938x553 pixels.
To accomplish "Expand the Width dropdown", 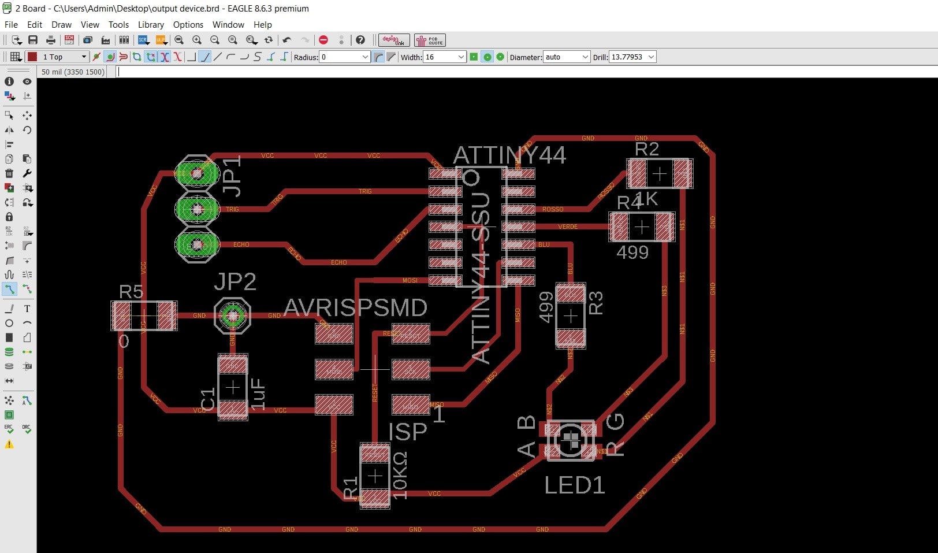I will (x=461, y=57).
